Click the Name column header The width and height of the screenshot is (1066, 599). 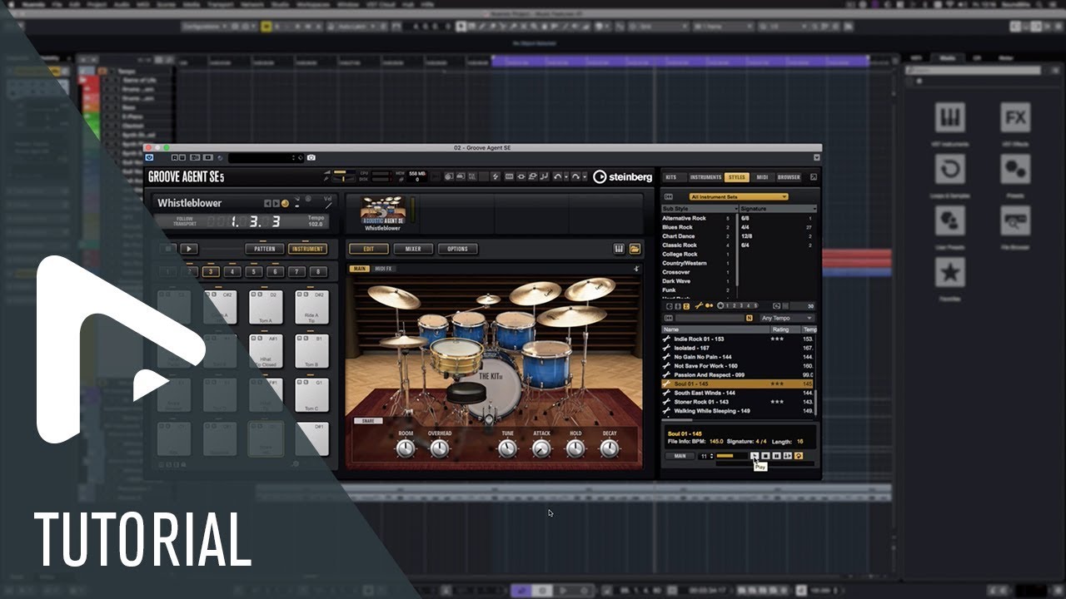pos(715,329)
